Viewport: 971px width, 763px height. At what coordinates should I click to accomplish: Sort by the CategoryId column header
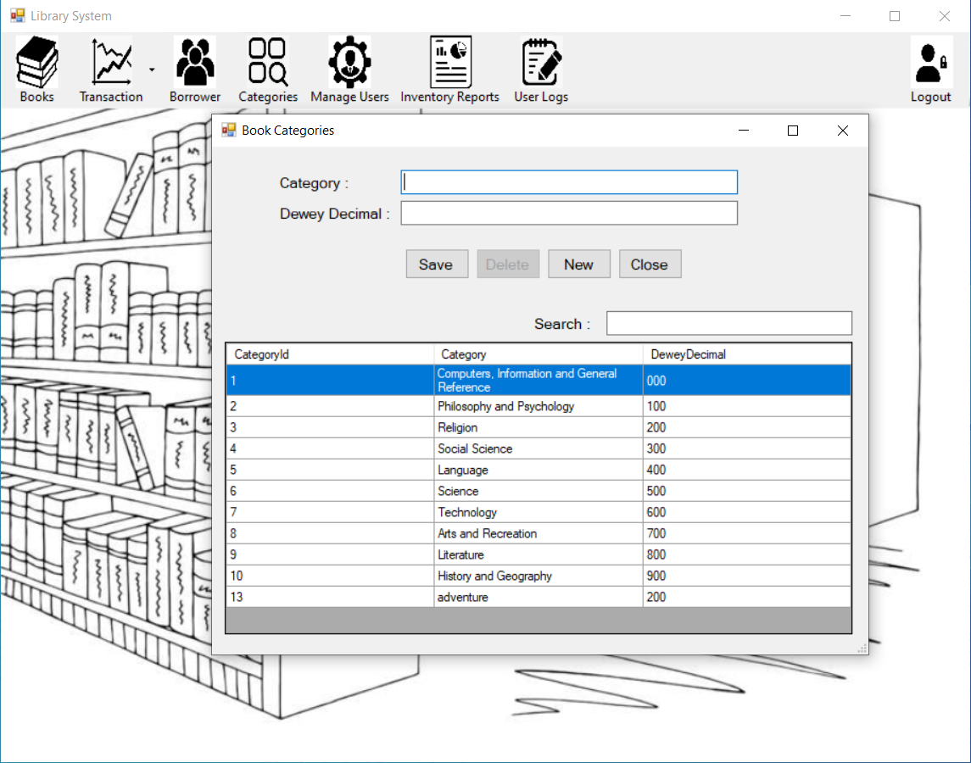(x=330, y=354)
